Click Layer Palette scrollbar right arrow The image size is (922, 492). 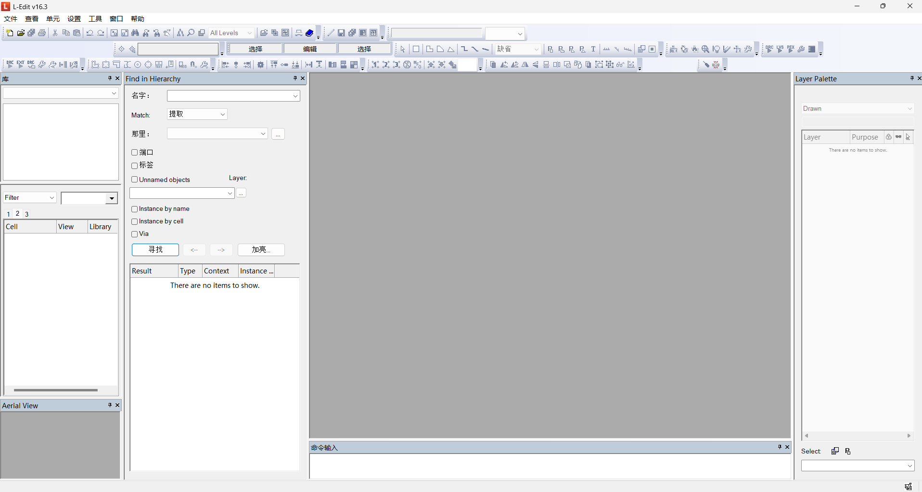[x=909, y=436]
